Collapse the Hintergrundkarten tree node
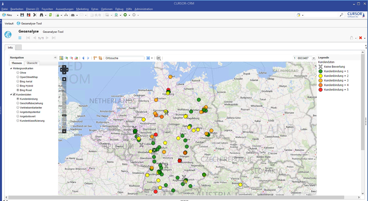The image size is (368, 201). click(x=11, y=69)
